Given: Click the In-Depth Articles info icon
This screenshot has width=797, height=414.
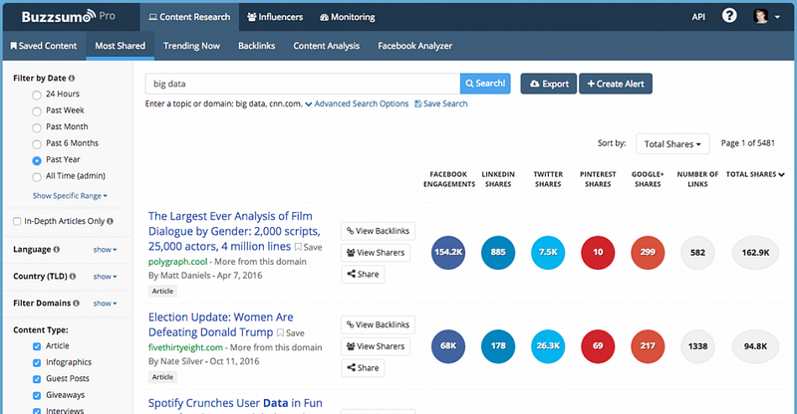Looking at the screenshot, I should [x=111, y=221].
